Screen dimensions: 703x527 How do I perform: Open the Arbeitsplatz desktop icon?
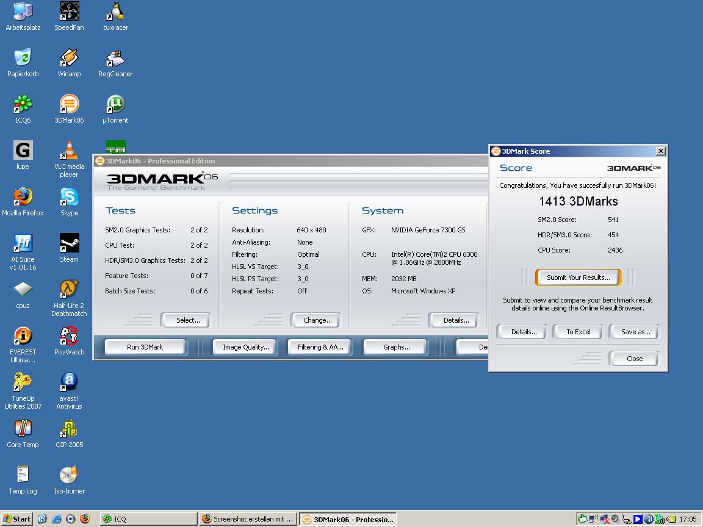(23, 16)
